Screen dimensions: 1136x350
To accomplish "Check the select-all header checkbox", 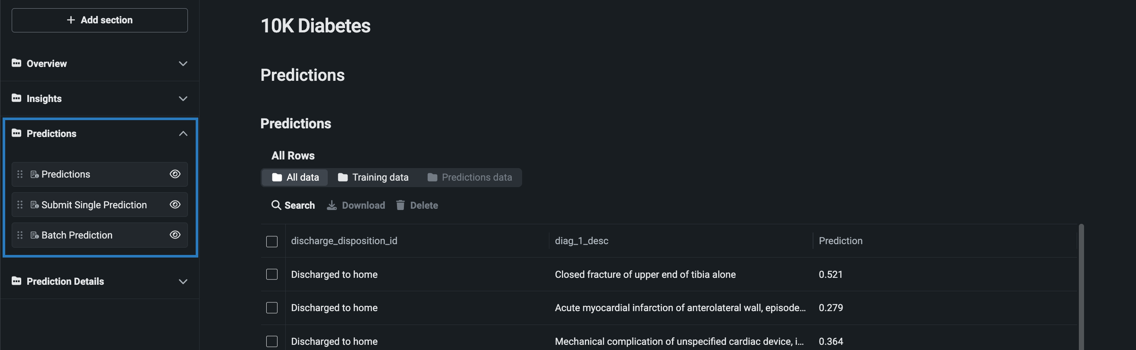I will 271,241.
